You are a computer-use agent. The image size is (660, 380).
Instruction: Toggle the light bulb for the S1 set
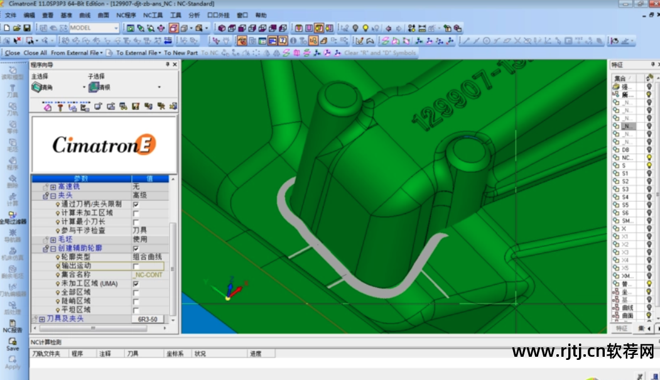point(649,173)
